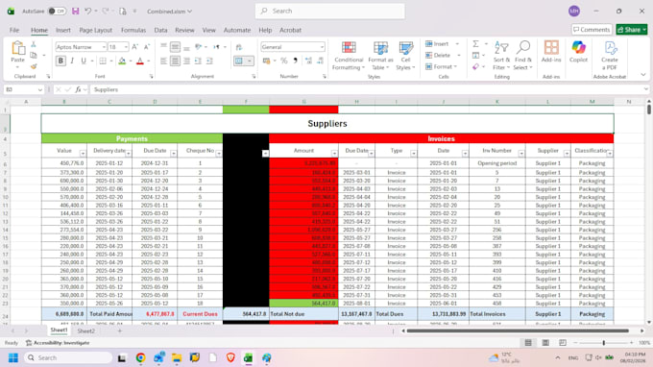The image size is (653, 367).
Task: Open the Data ribbon tab
Action: (x=160, y=30)
